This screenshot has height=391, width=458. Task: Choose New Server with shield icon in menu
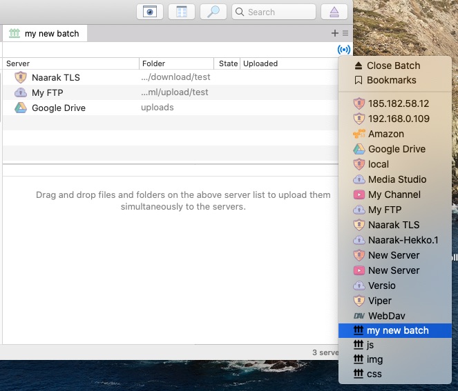coord(395,255)
